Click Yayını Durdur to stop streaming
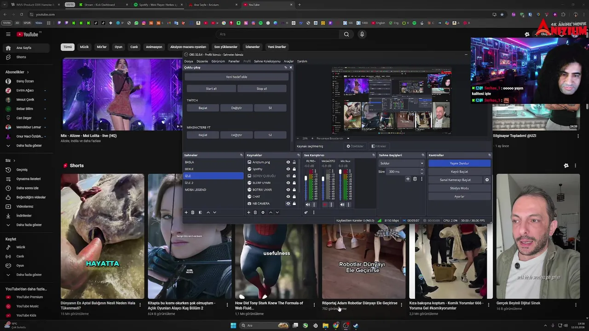The height and width of the screenshot is (331, 589). 459,163
